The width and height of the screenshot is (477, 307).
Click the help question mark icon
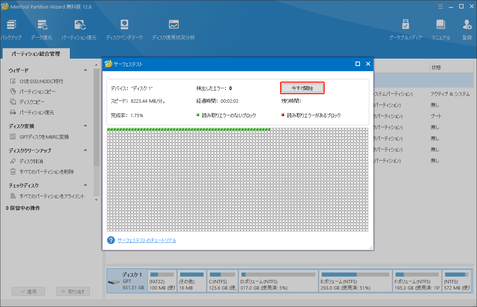111,240
